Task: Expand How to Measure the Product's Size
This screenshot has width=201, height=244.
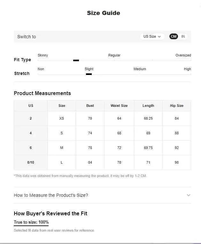Action: (102, 195)
